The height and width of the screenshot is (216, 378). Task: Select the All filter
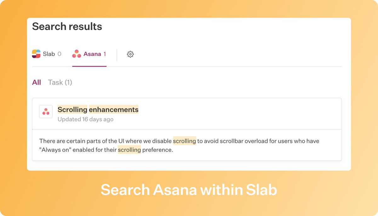pos(37,82)
